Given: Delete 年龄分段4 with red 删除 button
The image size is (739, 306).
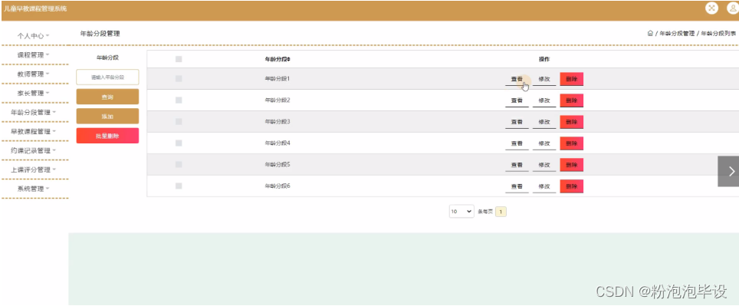Looking at the screenshot, I should 572,143.
